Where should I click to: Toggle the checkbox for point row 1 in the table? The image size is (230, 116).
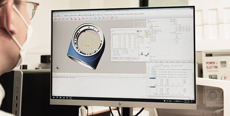pyautogui.click(x=112, y=35)
